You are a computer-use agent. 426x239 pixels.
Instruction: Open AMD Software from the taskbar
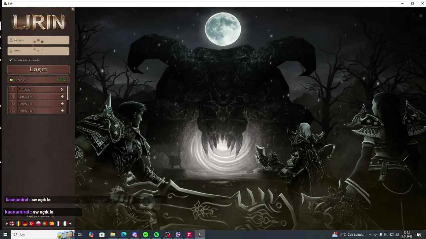coord(189,235)
